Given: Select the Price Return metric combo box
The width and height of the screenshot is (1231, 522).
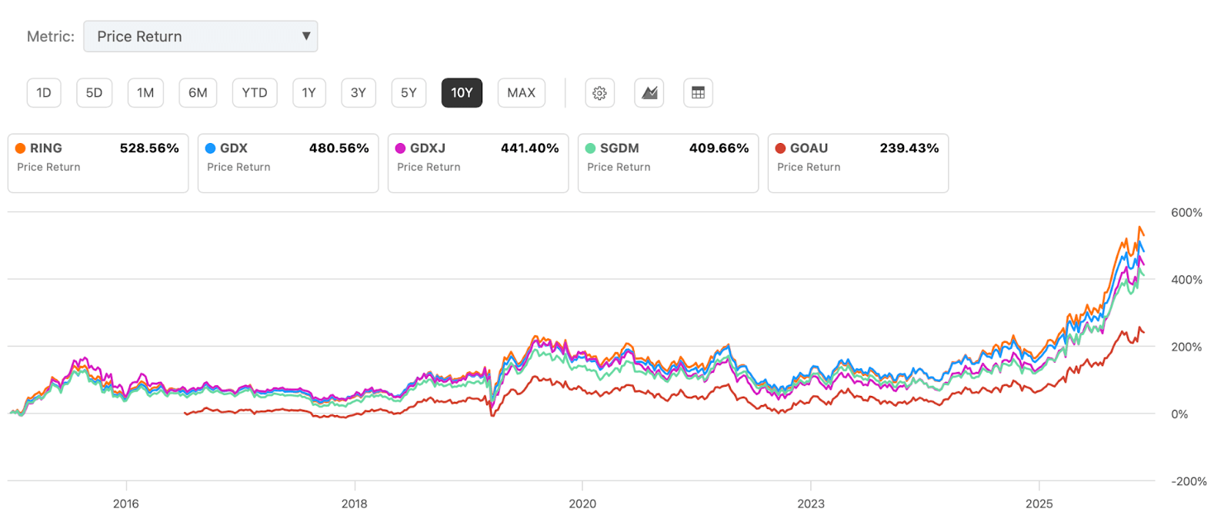Looking at the screenshot, I should 200,36.
